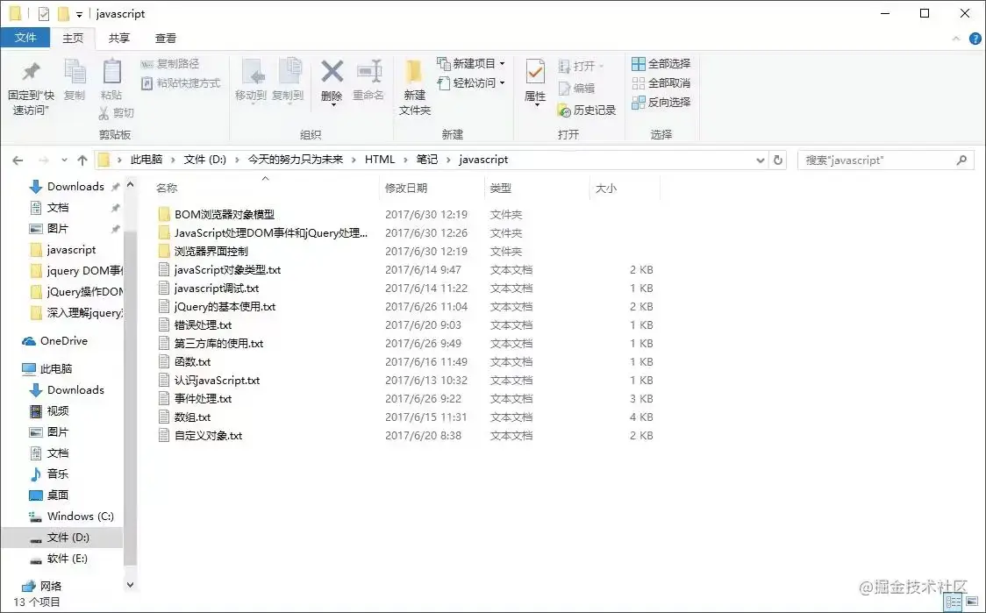The width and height of the screenshot is (986, 613).
Task: Click the Copy to icon
Action: point(289,71)
